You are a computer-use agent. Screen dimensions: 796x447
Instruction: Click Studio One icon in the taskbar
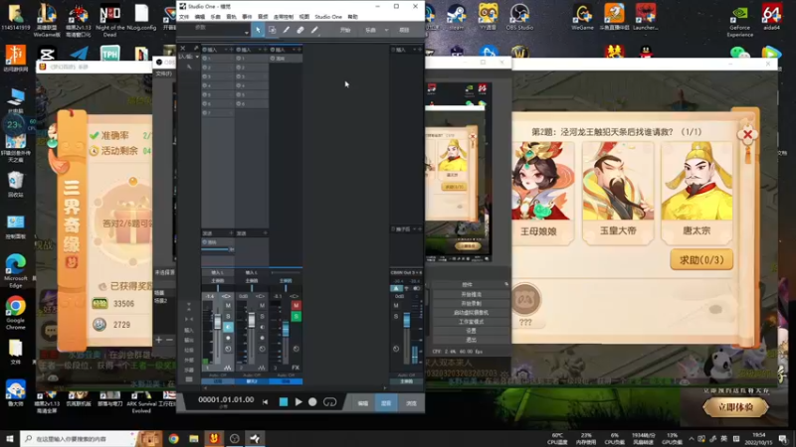pos(255,438)
